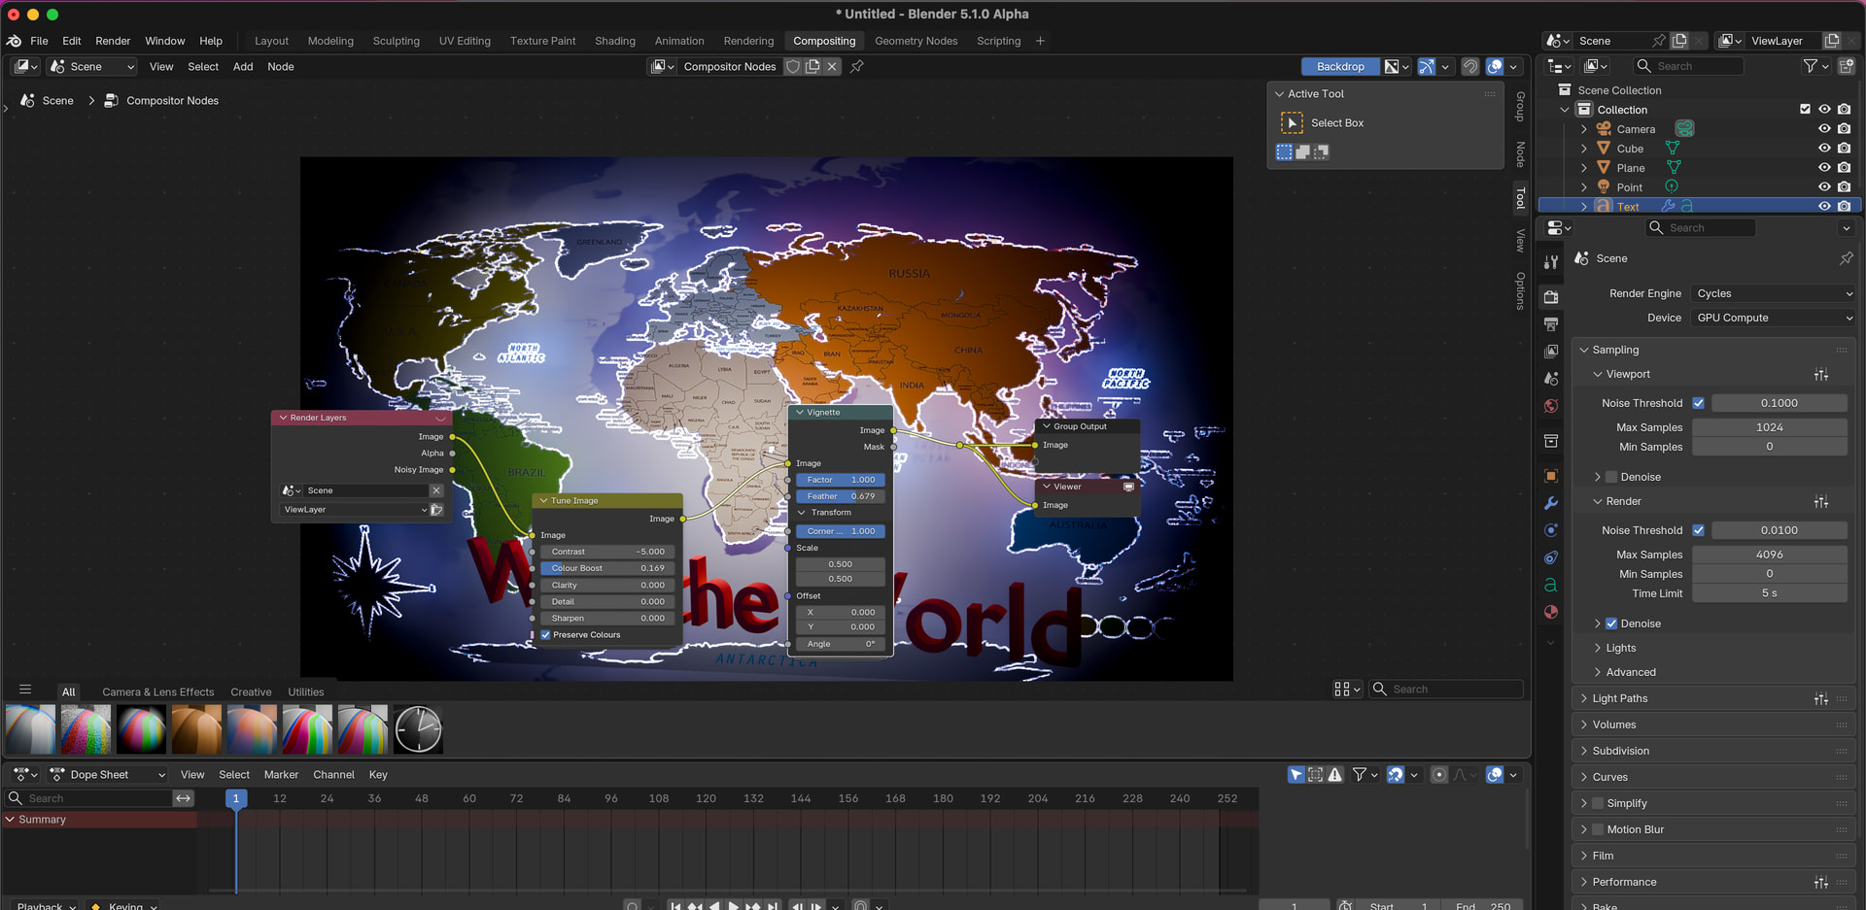Click the Object properties orange square tab
The width and height of the screenshot is (1866, 910).
tap(1551, 476)
